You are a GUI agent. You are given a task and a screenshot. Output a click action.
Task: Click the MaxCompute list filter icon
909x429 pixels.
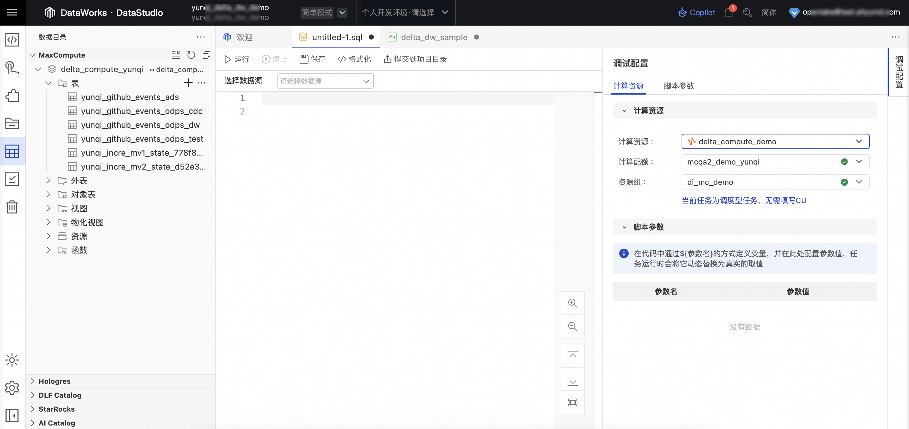click(x=176, y=55)
